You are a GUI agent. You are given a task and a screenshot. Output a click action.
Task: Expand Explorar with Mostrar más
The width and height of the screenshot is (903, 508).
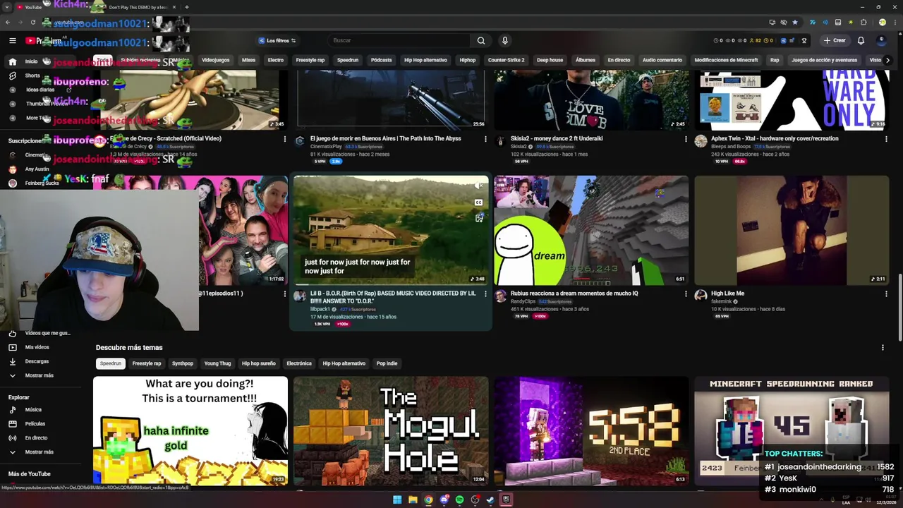tap(39, 452)
